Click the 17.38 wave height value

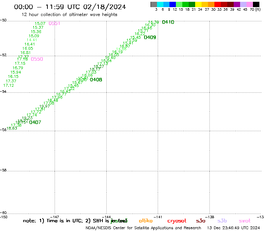[16, 125]
